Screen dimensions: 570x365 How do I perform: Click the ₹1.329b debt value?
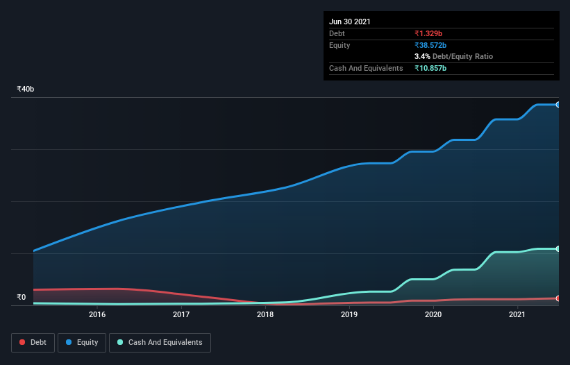(x=428, y=33)
